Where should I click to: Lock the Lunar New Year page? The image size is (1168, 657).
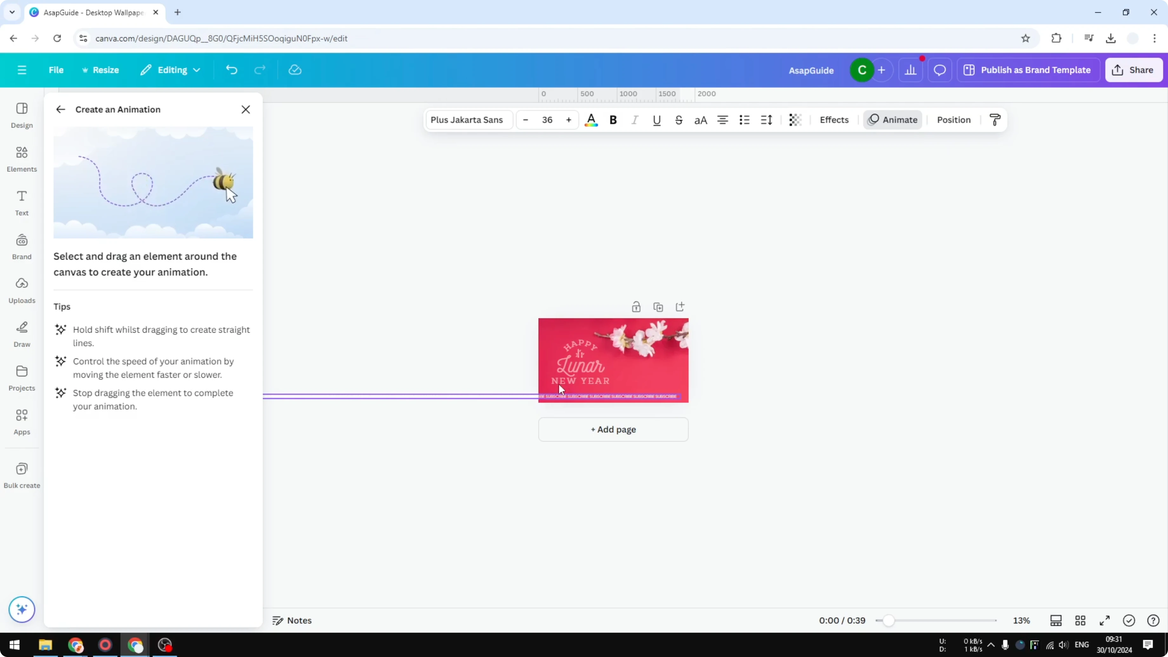[636, 307]
